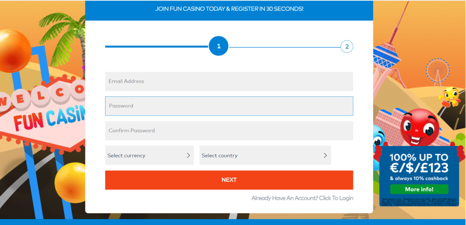466x225 pixels.
Task: Click the Email Address input field
Action: [229, 81]
